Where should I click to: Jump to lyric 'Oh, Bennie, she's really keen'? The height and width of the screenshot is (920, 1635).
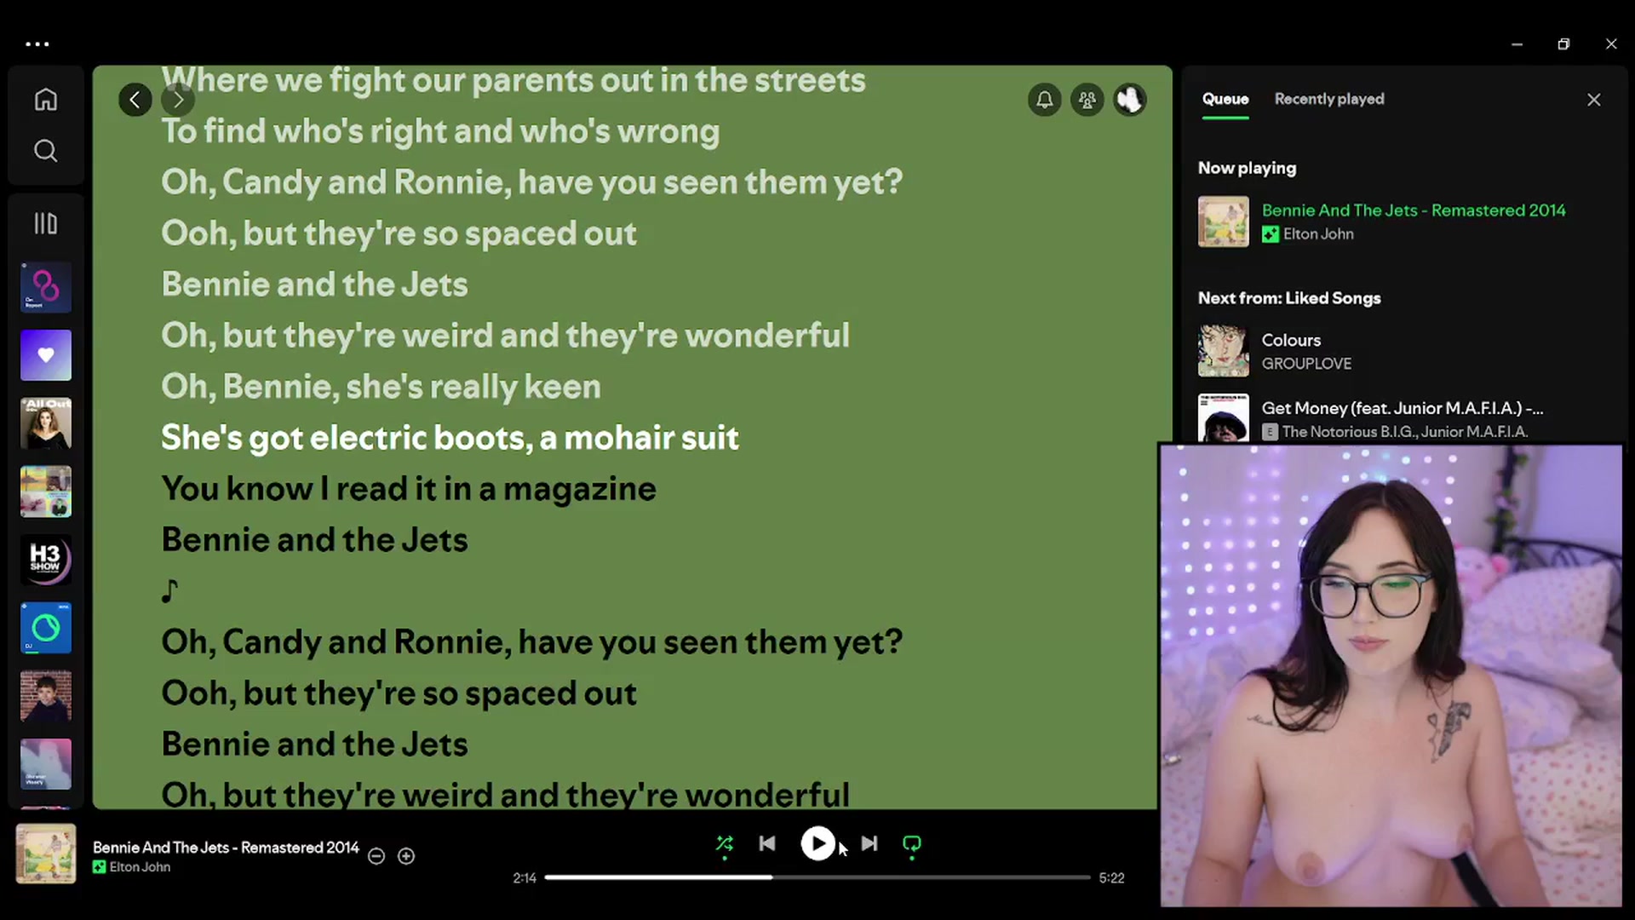tap(381, 387)
